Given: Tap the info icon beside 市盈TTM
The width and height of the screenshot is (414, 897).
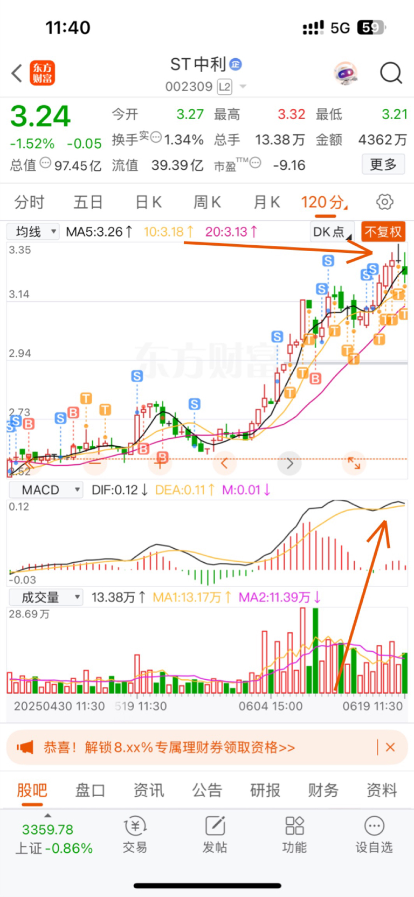Looking at the screenshot, I should click(x=256, y=162).
